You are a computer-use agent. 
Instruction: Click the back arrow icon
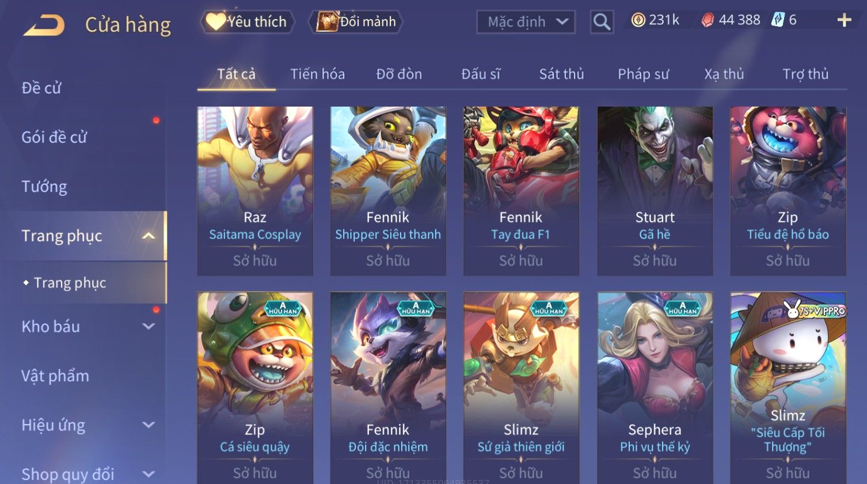click(x=44, y=25)
